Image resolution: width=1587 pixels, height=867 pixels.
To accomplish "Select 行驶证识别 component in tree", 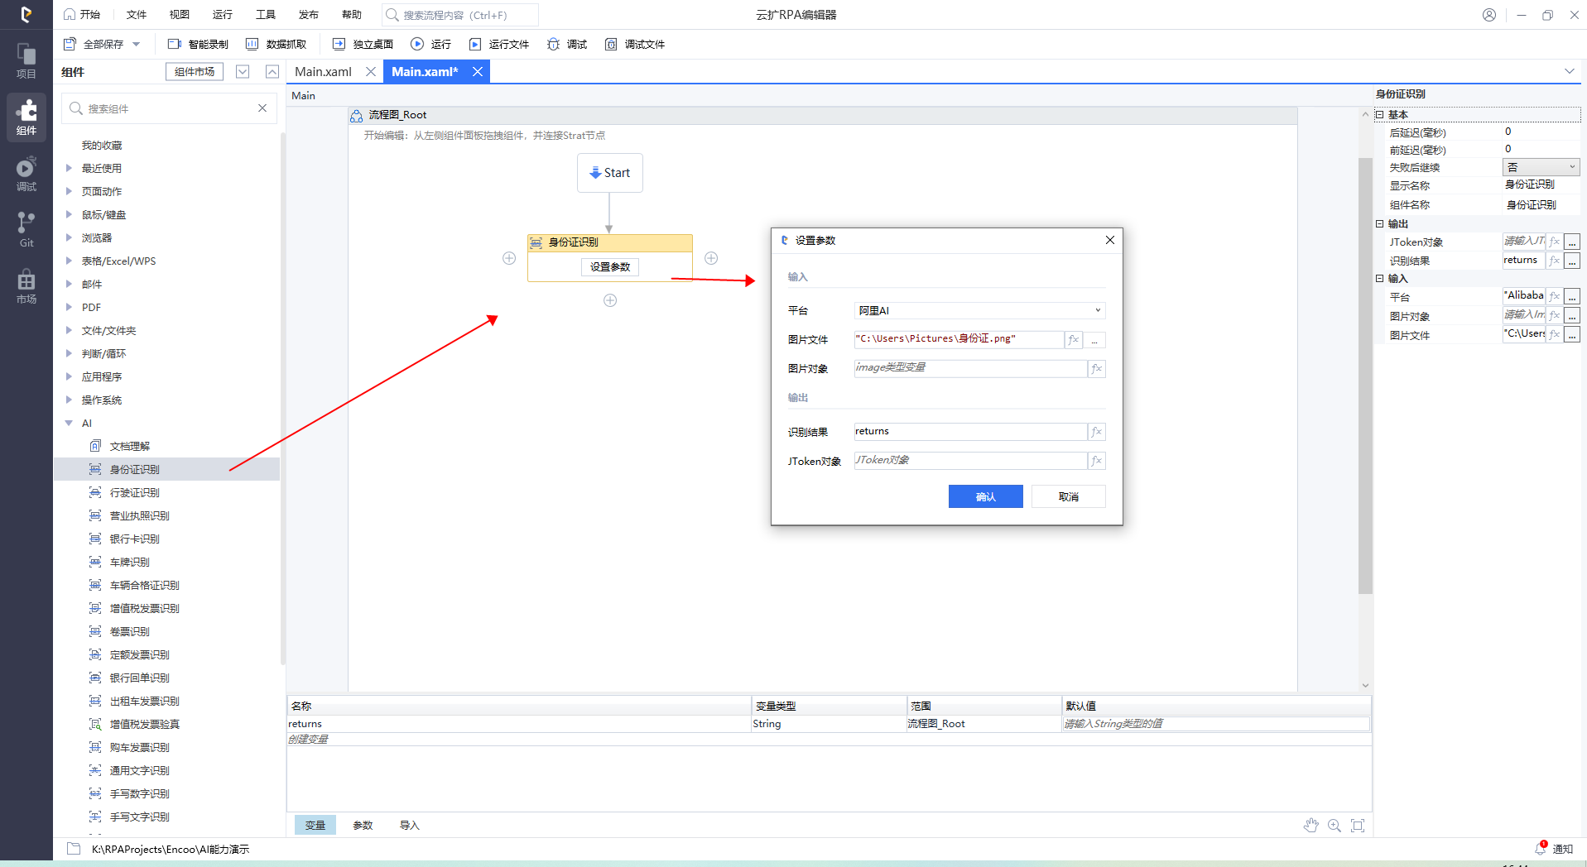I will (134, 492).
